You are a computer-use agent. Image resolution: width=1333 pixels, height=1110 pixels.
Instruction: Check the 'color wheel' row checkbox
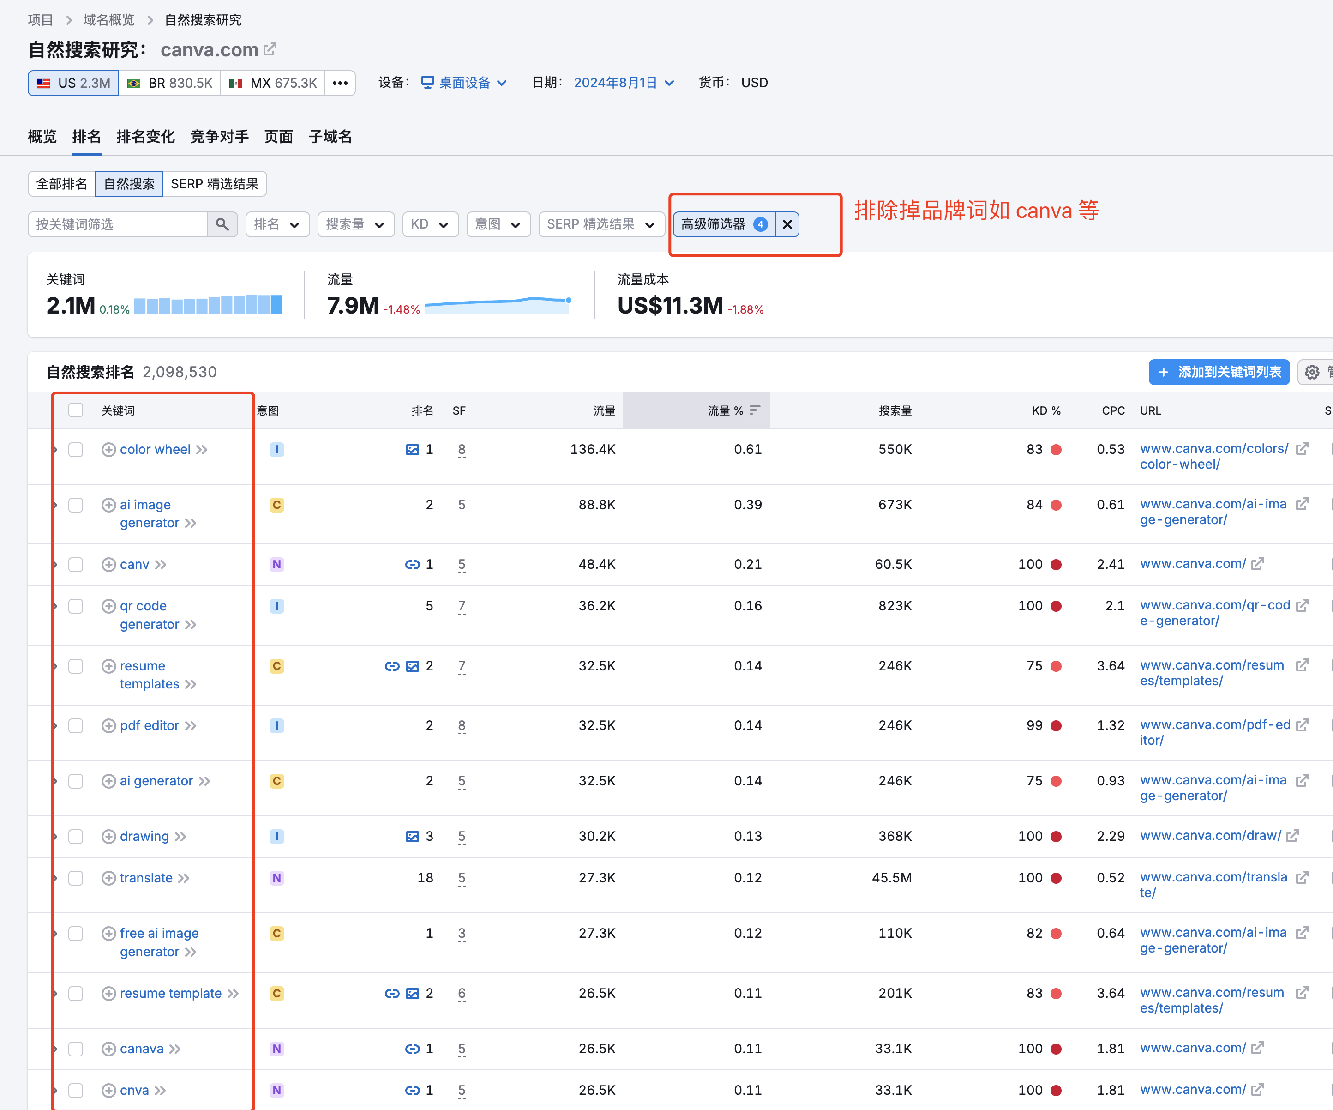76,450
